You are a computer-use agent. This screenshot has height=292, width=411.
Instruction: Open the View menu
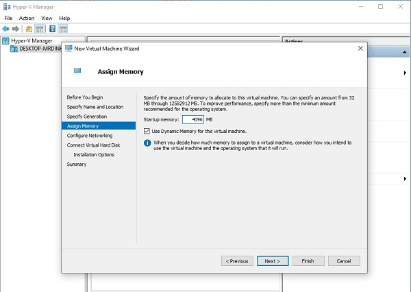47,18
